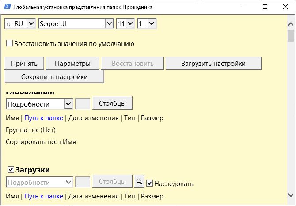Open the font size 11 dropdown
The width and height of the screenshot is (296, 206).
pos(125,24)
